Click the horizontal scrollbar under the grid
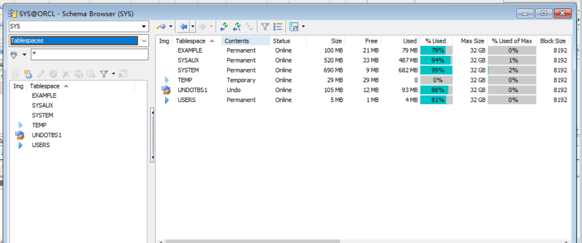Viewport: 582px width, 243px height. click(253, 242)
